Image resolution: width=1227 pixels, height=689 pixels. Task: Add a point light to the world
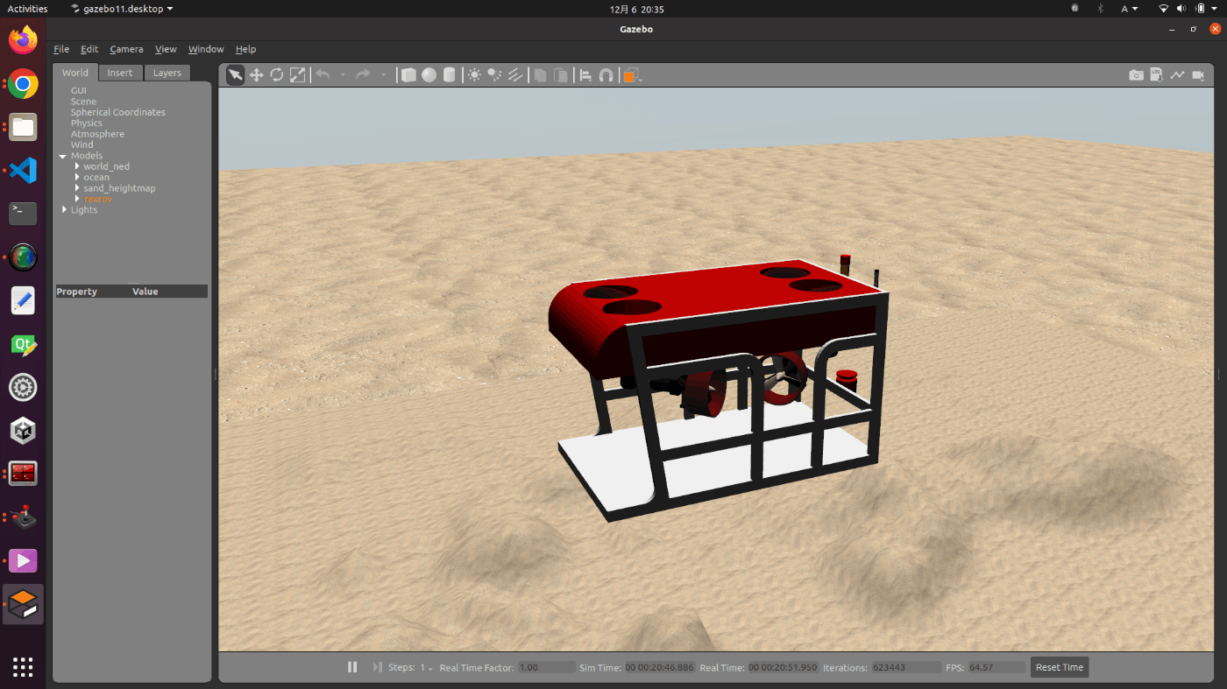tap(473, 74)
